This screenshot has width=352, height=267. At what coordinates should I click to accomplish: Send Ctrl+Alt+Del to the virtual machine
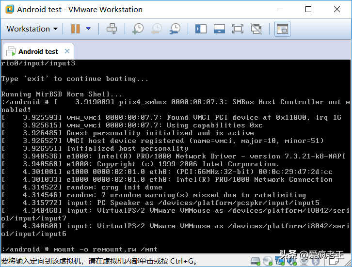[x=112, y=29]
